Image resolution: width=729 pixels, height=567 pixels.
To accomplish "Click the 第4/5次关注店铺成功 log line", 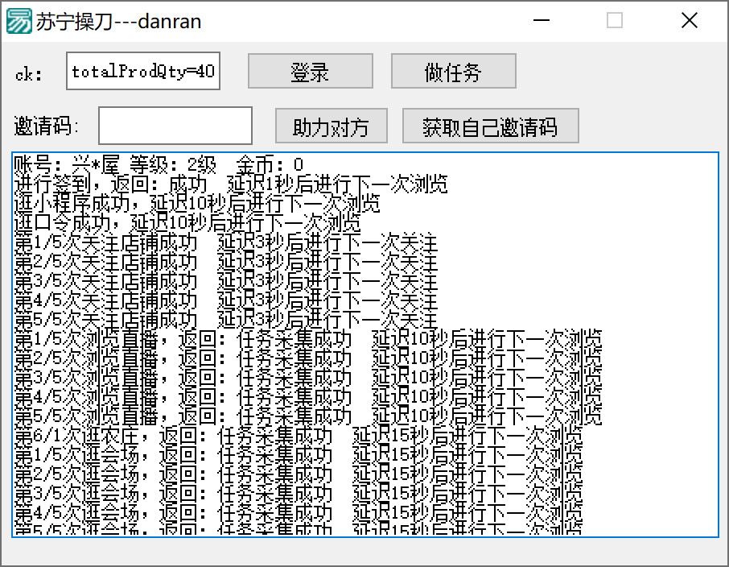I will pyautogui.click(x=226, y=302).
